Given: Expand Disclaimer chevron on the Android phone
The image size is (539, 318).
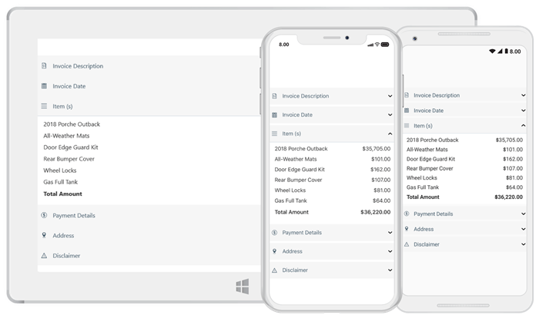Looking at the screenshot, I should pos(523,244).
